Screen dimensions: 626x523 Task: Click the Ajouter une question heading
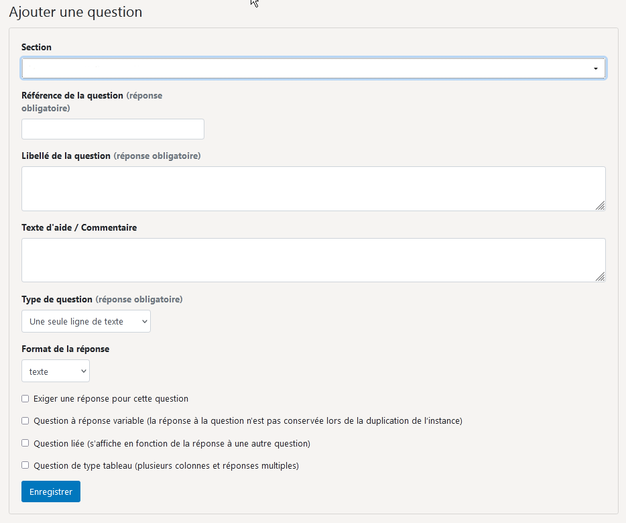(76, 12)
